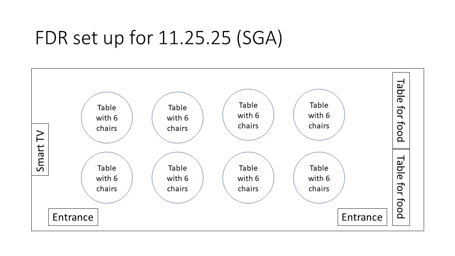Click the lower Table for food box
Image resolution: width=455 pixels, height=256 pixels.
[x=401, y=187]
